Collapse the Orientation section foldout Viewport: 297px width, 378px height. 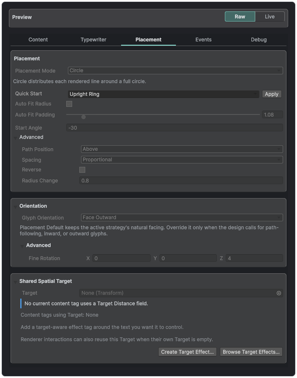pyautogui.click(x=16, y=207)
